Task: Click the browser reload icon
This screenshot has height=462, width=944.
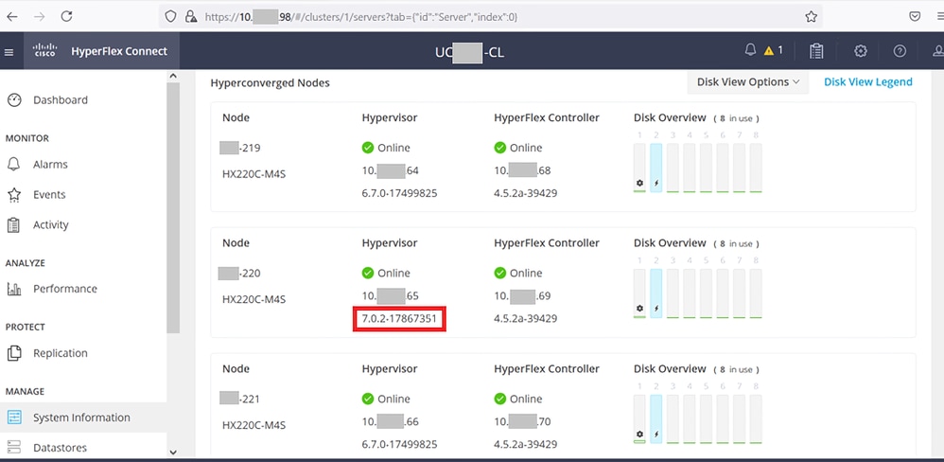Action: tap(66, 16)
